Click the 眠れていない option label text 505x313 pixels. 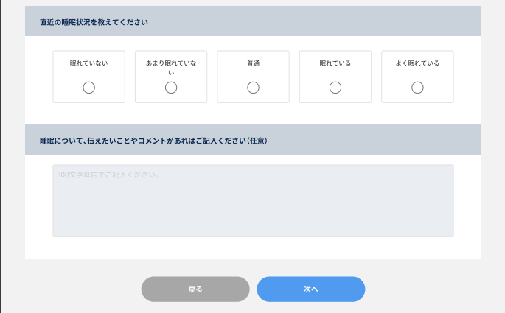pos(89,63)
